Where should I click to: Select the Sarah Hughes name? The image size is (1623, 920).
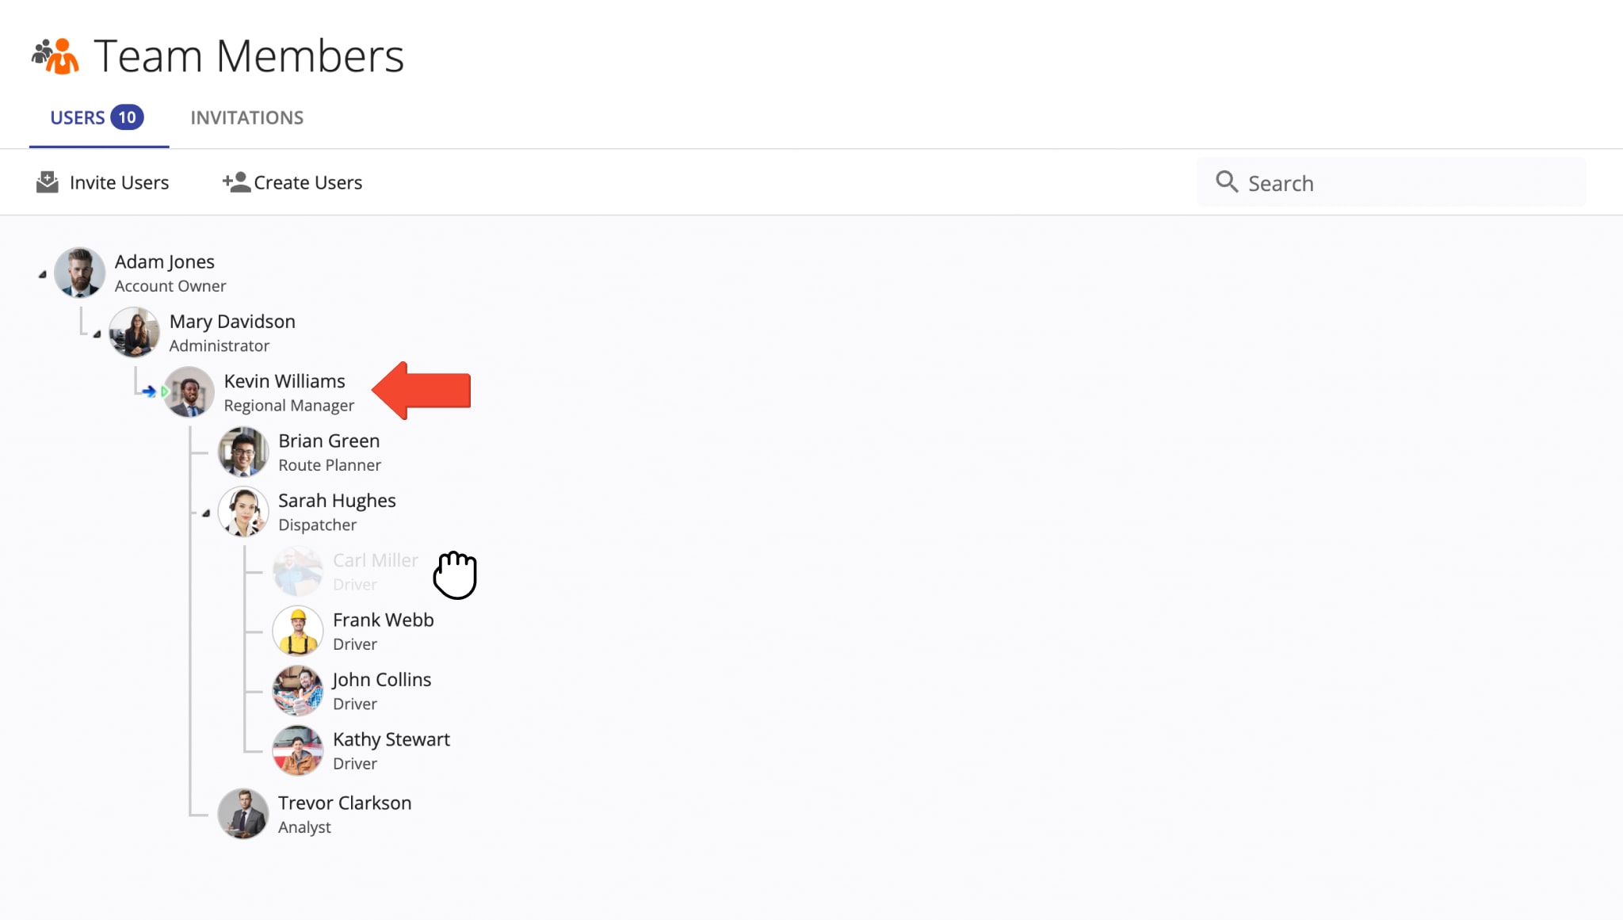337,501
